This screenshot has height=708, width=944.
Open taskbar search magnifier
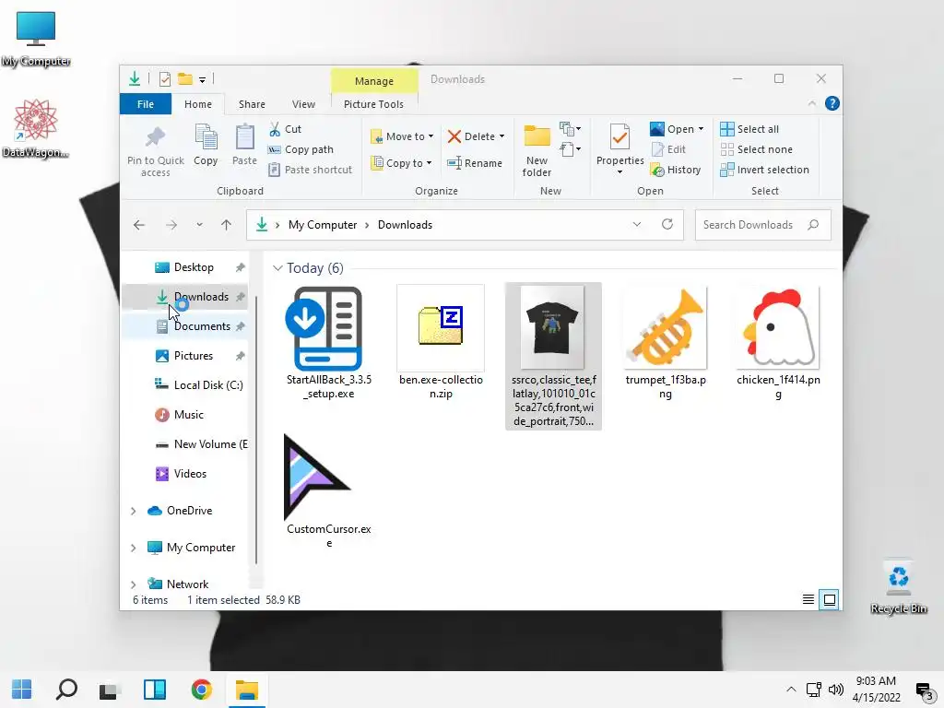tap(66, 690)
